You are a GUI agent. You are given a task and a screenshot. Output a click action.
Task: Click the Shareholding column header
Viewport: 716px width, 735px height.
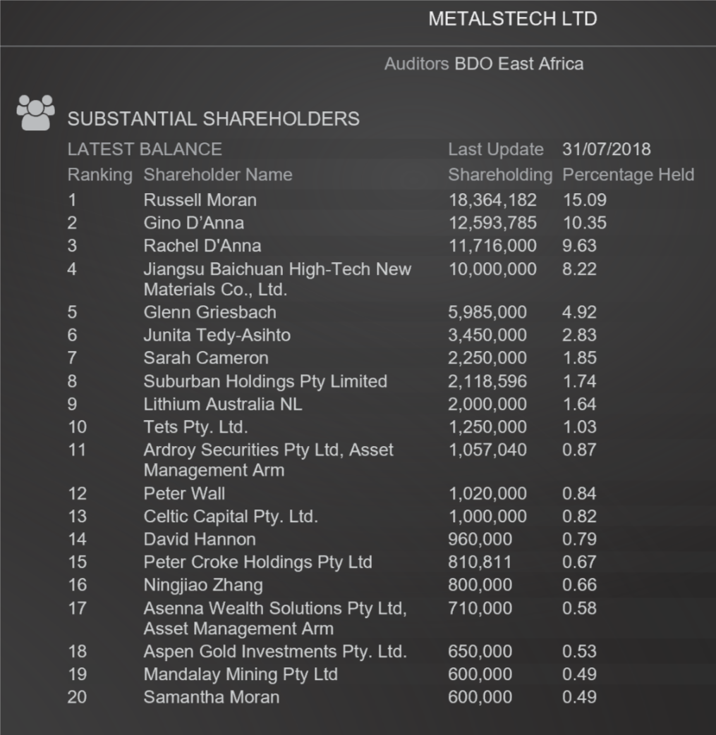[500, 175]
